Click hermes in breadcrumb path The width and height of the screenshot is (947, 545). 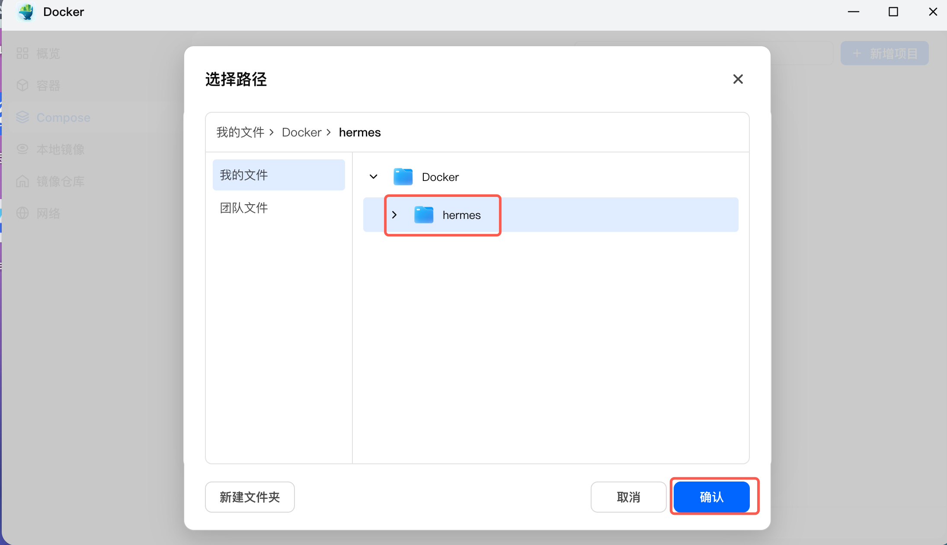[x=360, y=132]
